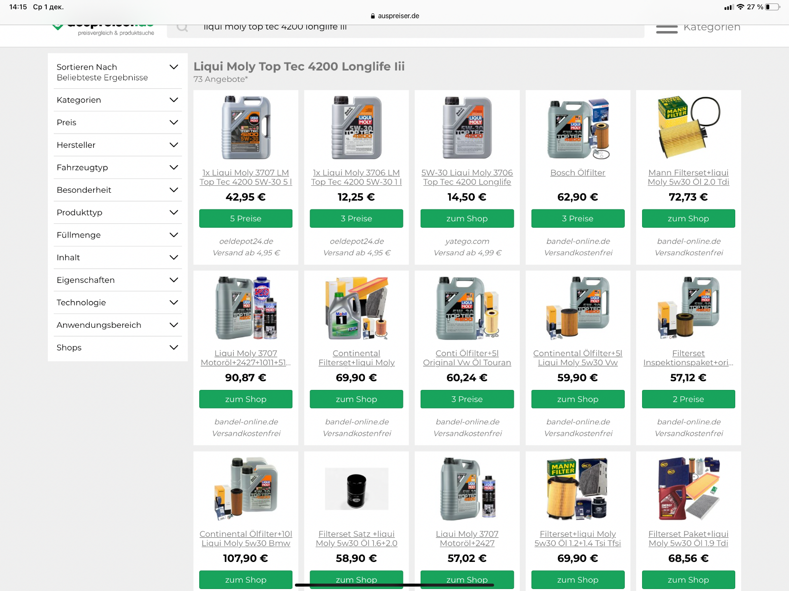Screen dimensions: 789x591
Task: Go to shop for 90,87 € Liqui Moly 3707 set
Action: [x=246, y=399]
